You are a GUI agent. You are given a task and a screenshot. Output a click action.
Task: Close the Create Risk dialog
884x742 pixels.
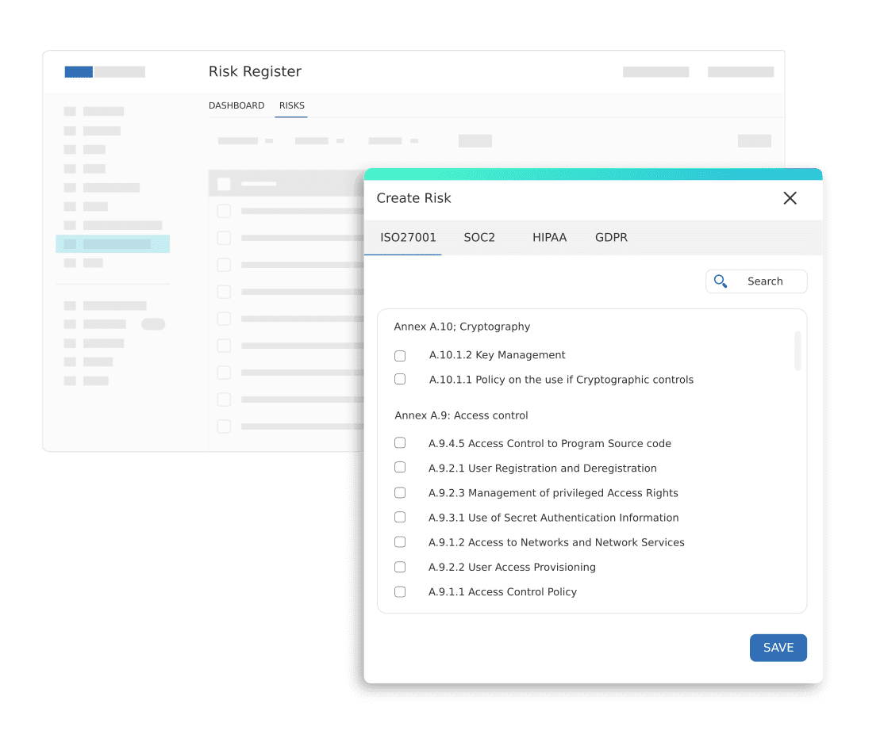(790, 197)
